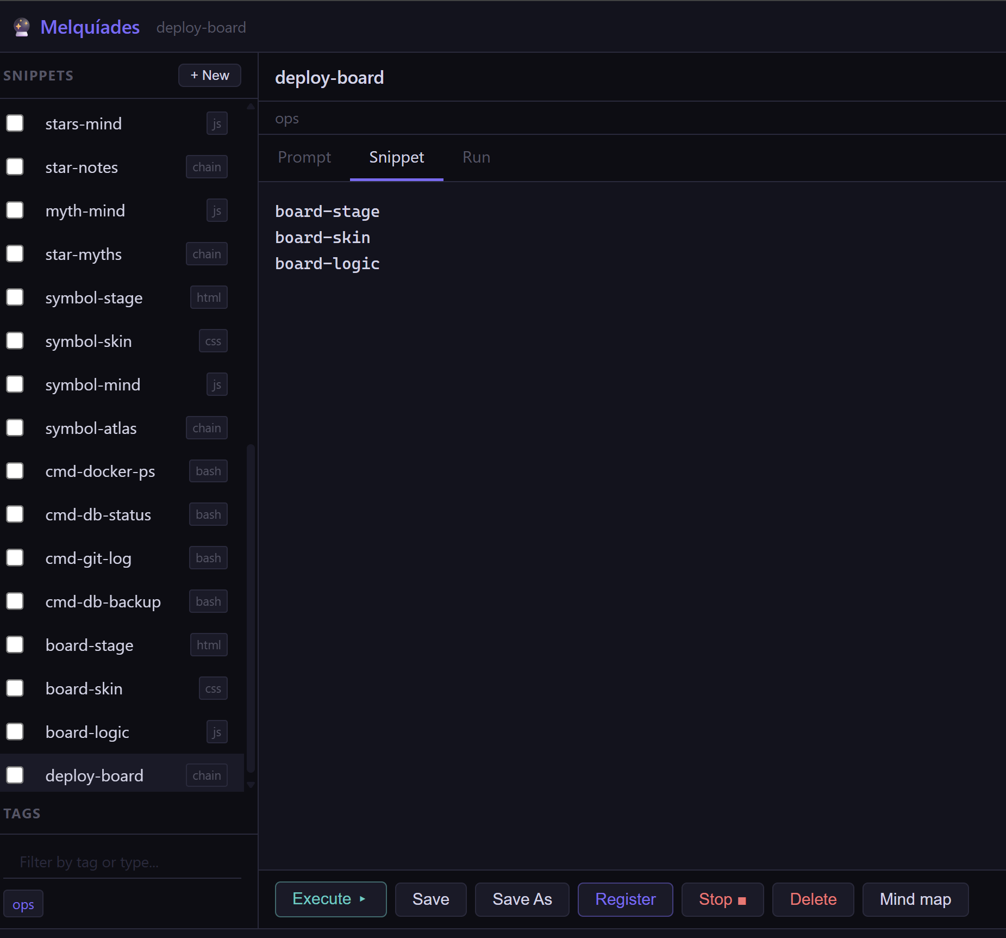The width and height of the screenshot is (1006, 938).
Task: Click the deploy-board title field
Action: (x=632, y=78)
